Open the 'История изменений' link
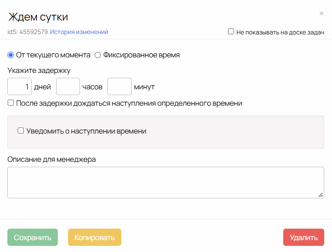 point(79,32)
